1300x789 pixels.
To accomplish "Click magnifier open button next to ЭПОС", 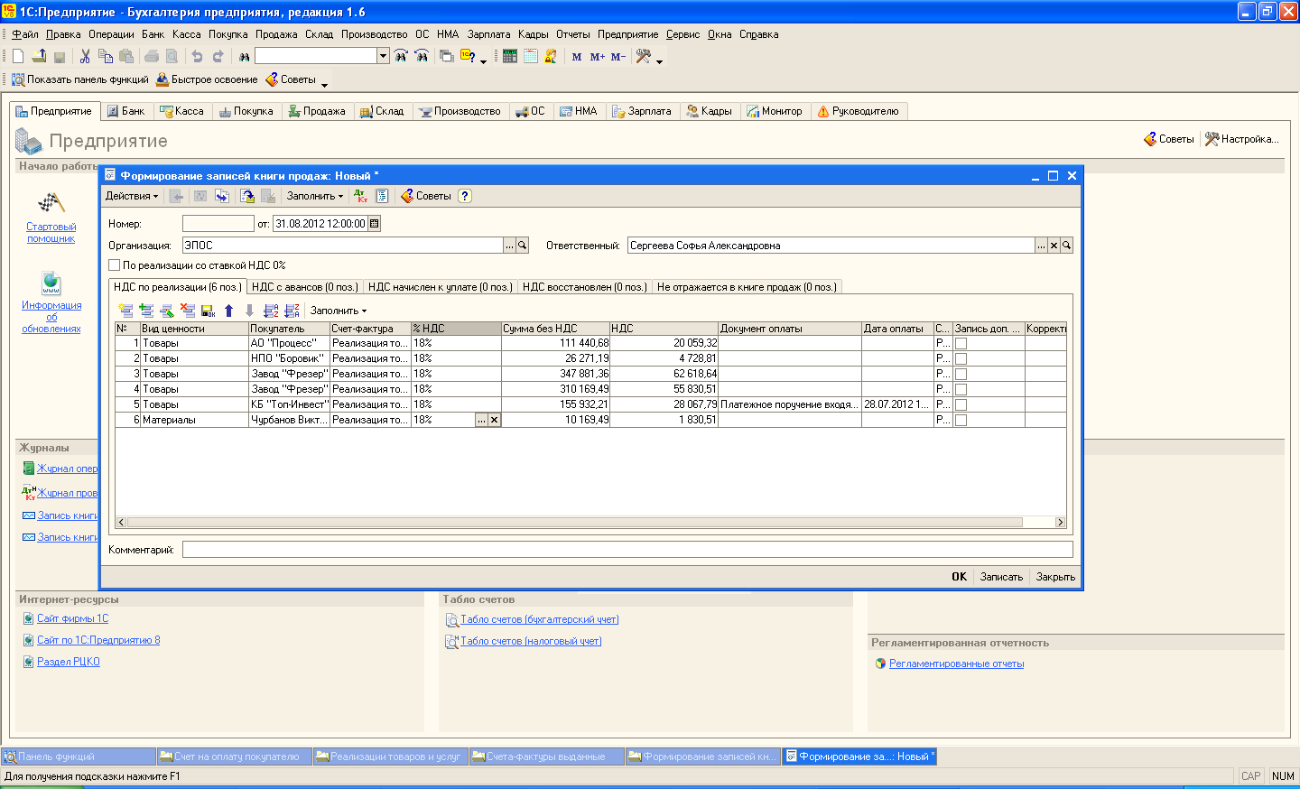I will [522, 246].
